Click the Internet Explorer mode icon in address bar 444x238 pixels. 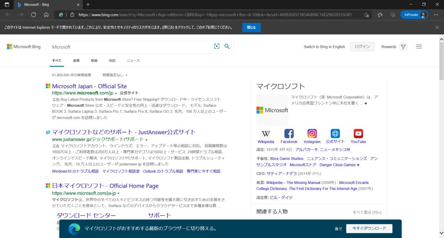point(60,15)
